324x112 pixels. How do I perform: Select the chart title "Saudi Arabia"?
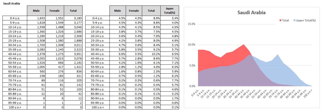coord(251,12)
